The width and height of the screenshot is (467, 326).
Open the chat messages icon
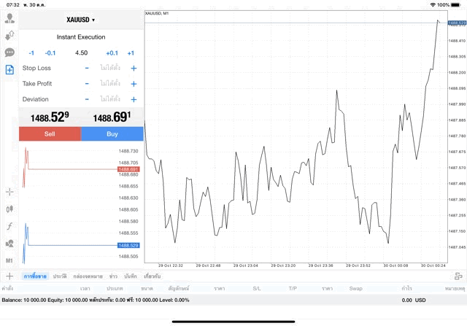(x=9, y=53)
